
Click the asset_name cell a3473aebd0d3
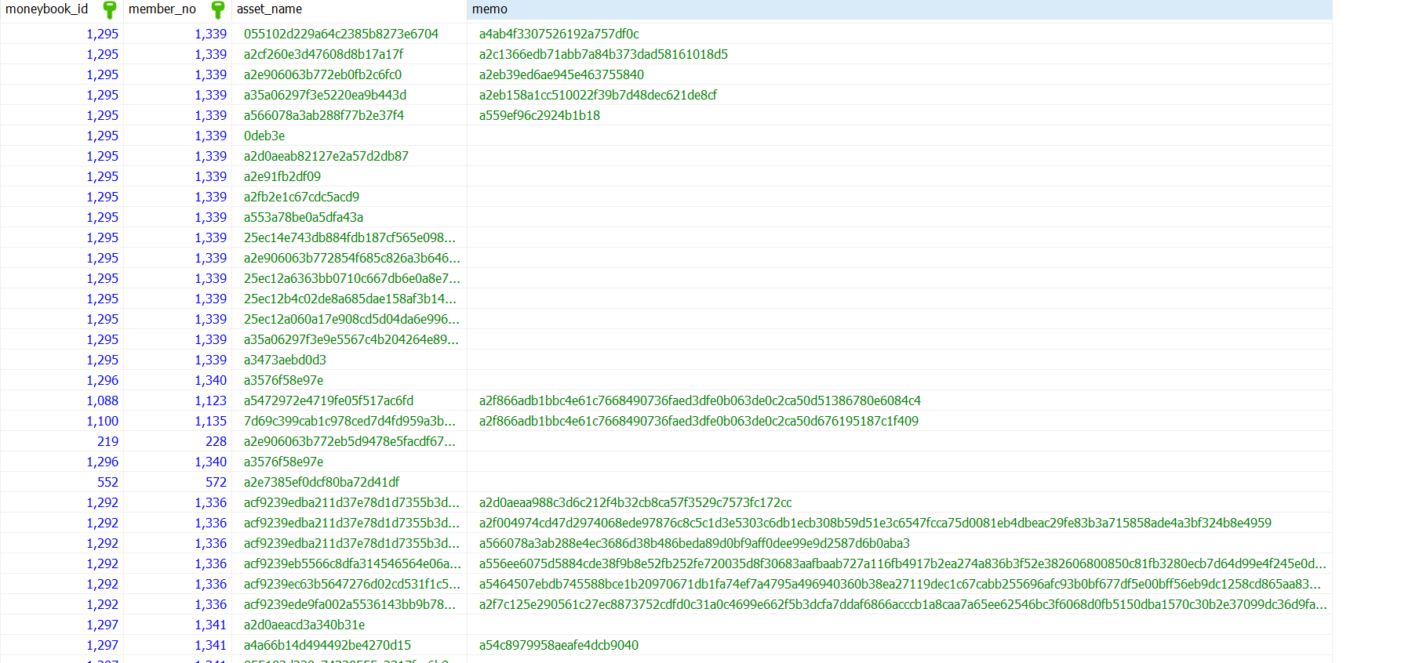pos(285,360)
